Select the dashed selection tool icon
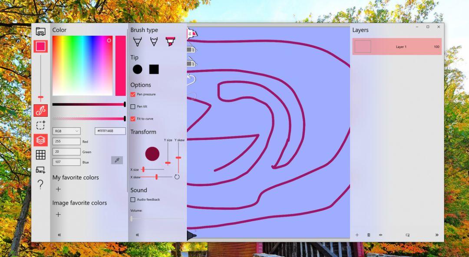The width and height of the screenshot is (469, 257). (x=41, y=125)
